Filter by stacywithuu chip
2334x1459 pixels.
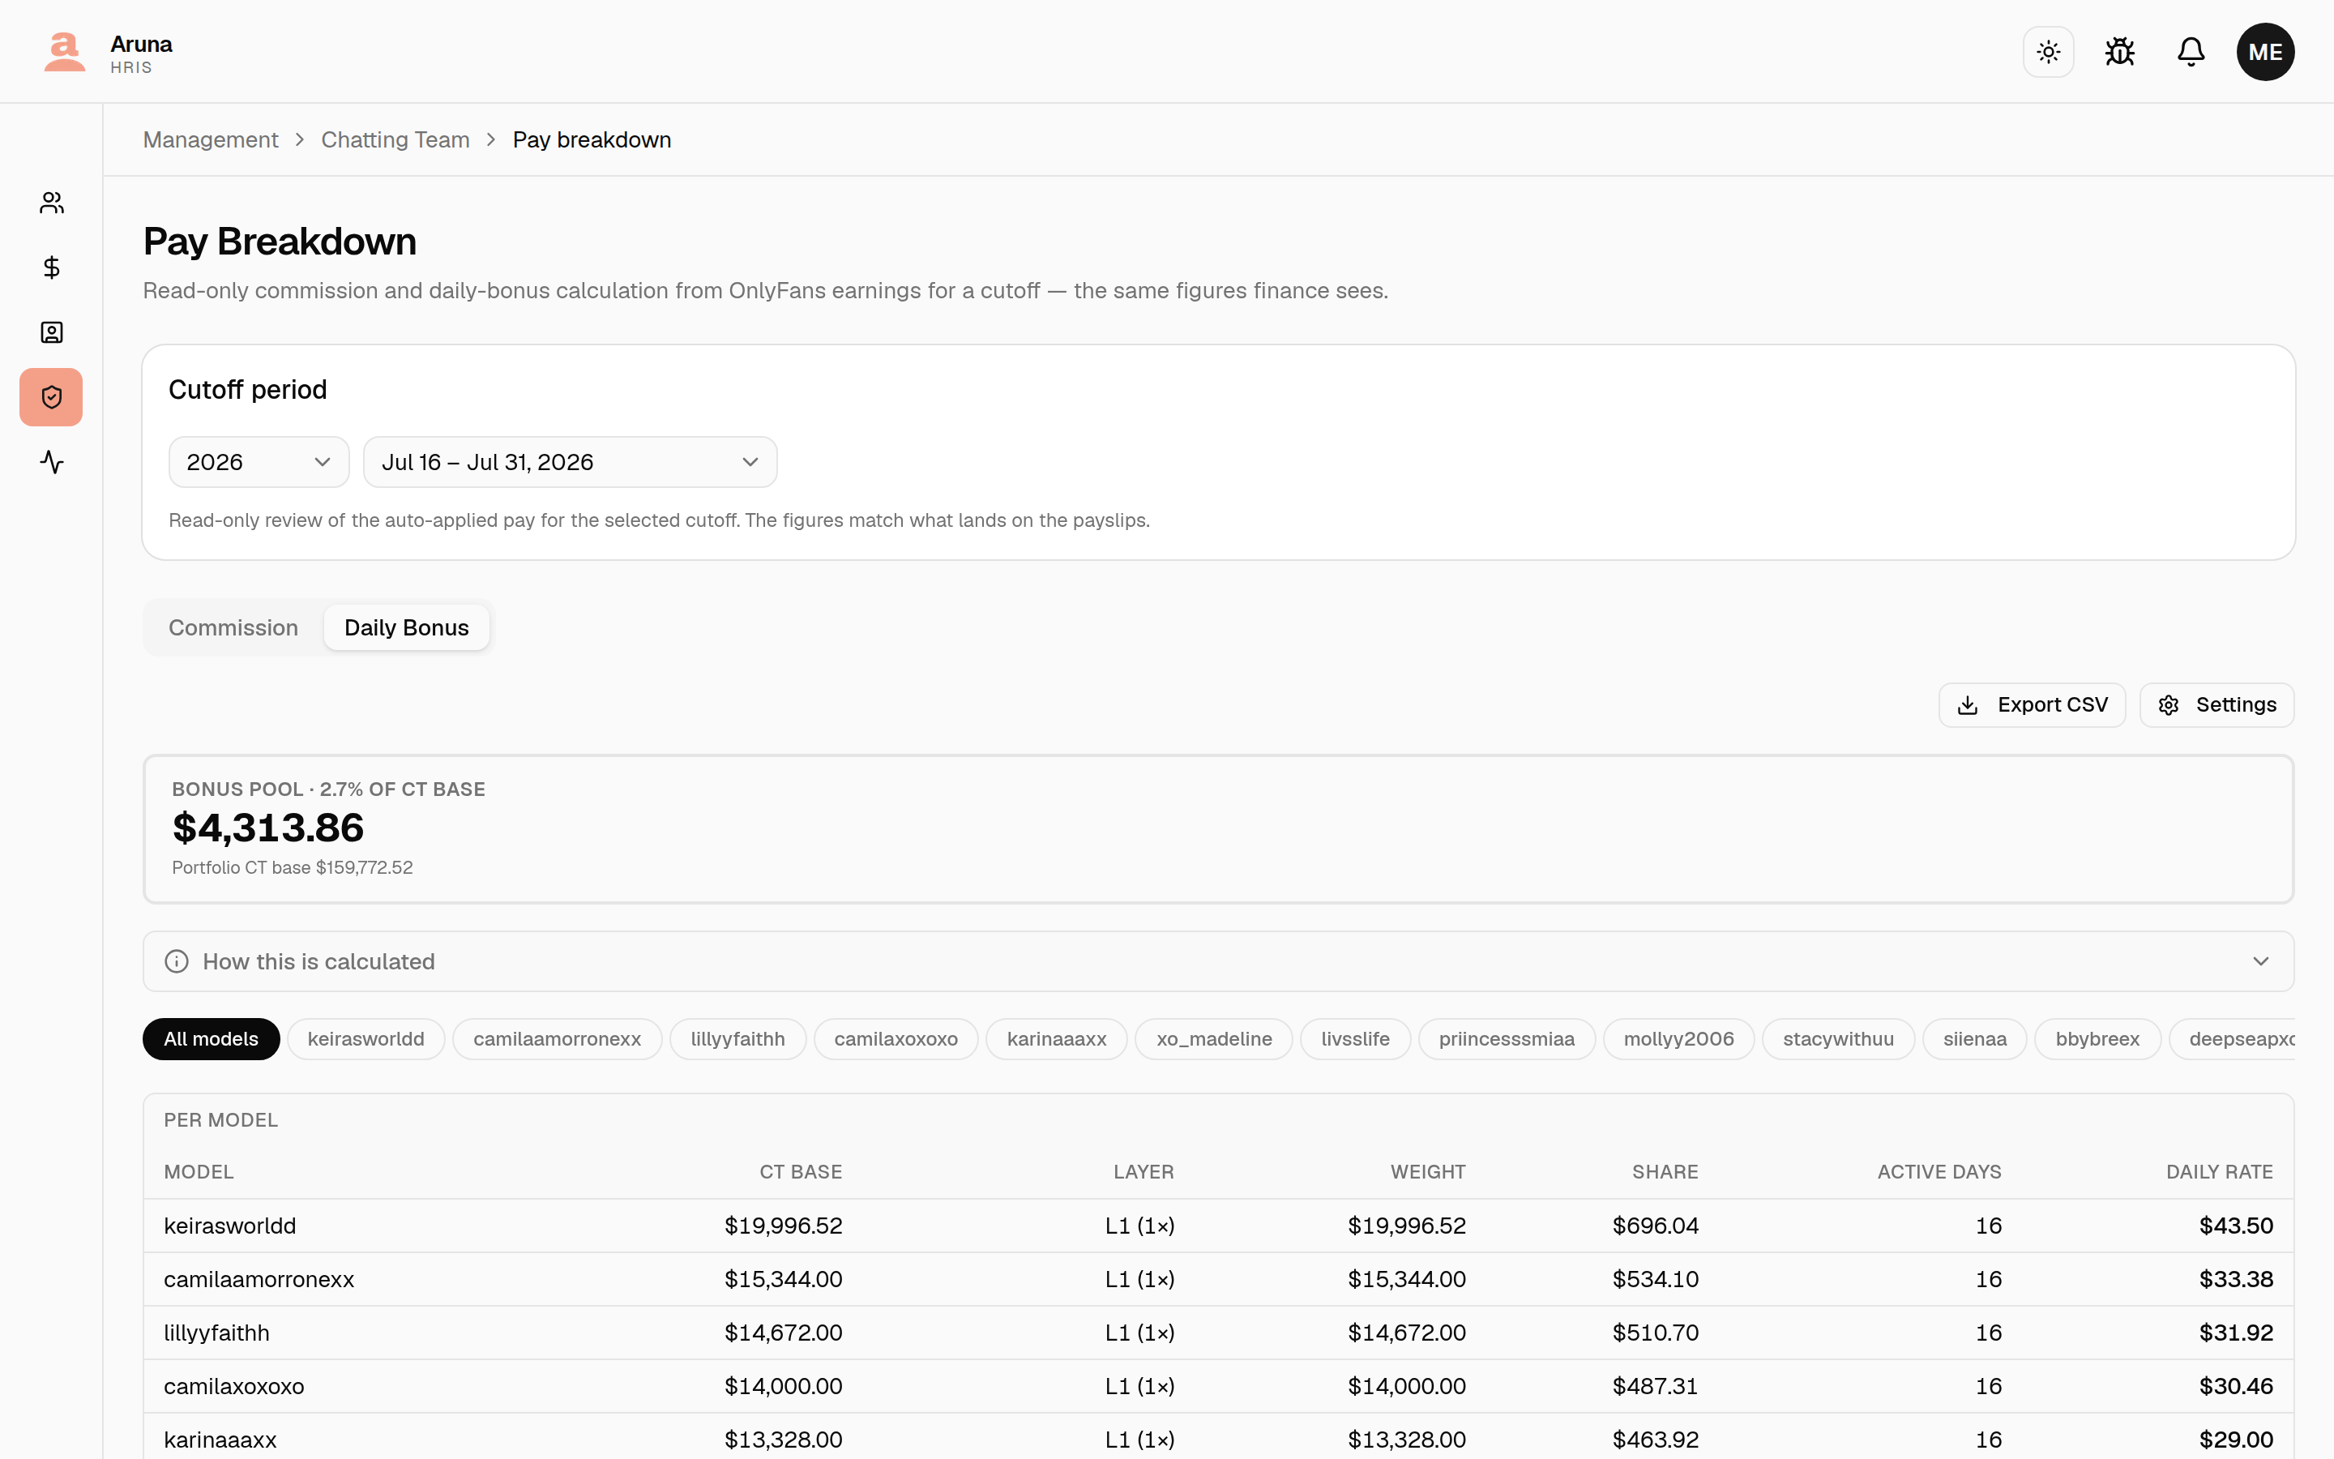pos(1838,1039)
